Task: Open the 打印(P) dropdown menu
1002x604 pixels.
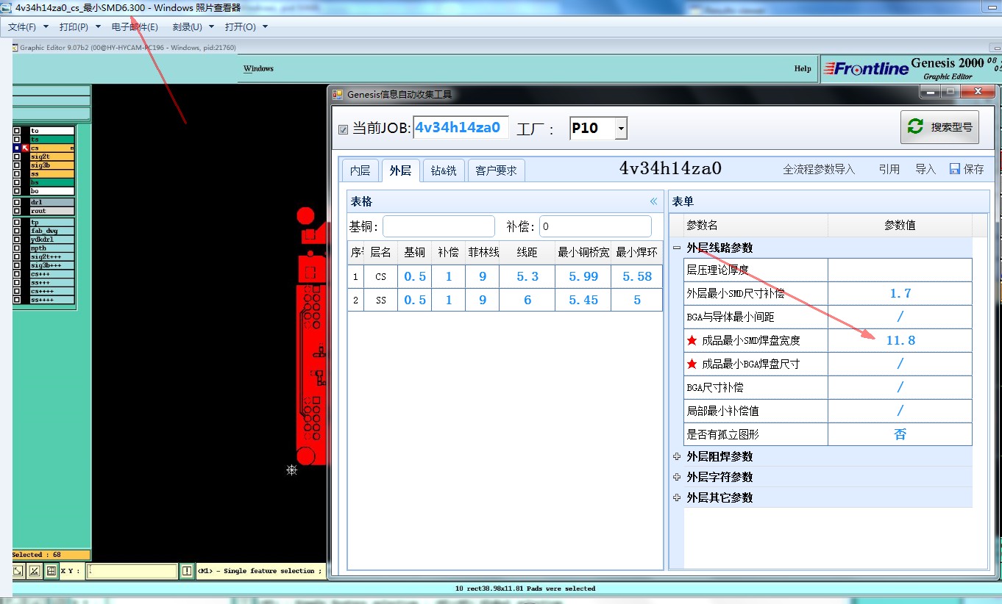Action: [x=80, y=27]
